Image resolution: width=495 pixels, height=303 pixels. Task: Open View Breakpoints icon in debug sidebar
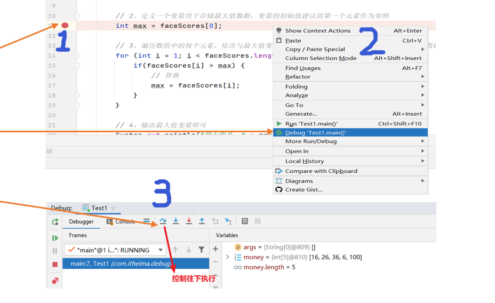click(x=55, y=281)
